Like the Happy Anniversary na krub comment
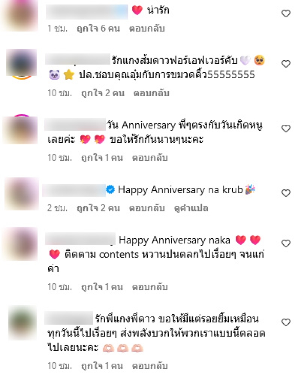The width and height of the screenshot is (295, 387). (286, 193)
